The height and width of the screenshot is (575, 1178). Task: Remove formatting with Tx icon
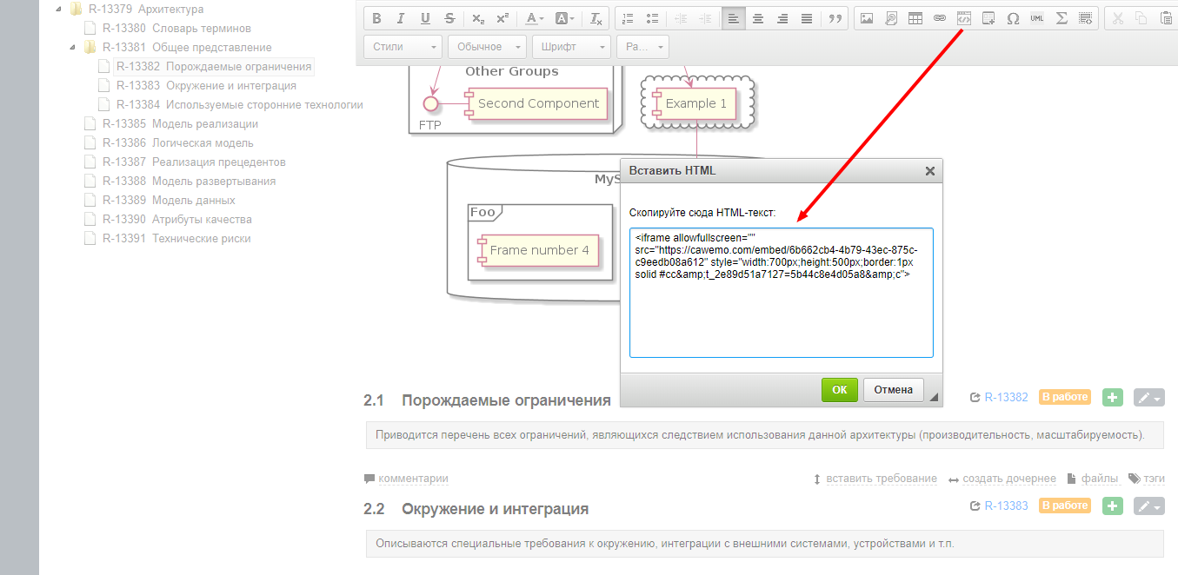(596, 18)
